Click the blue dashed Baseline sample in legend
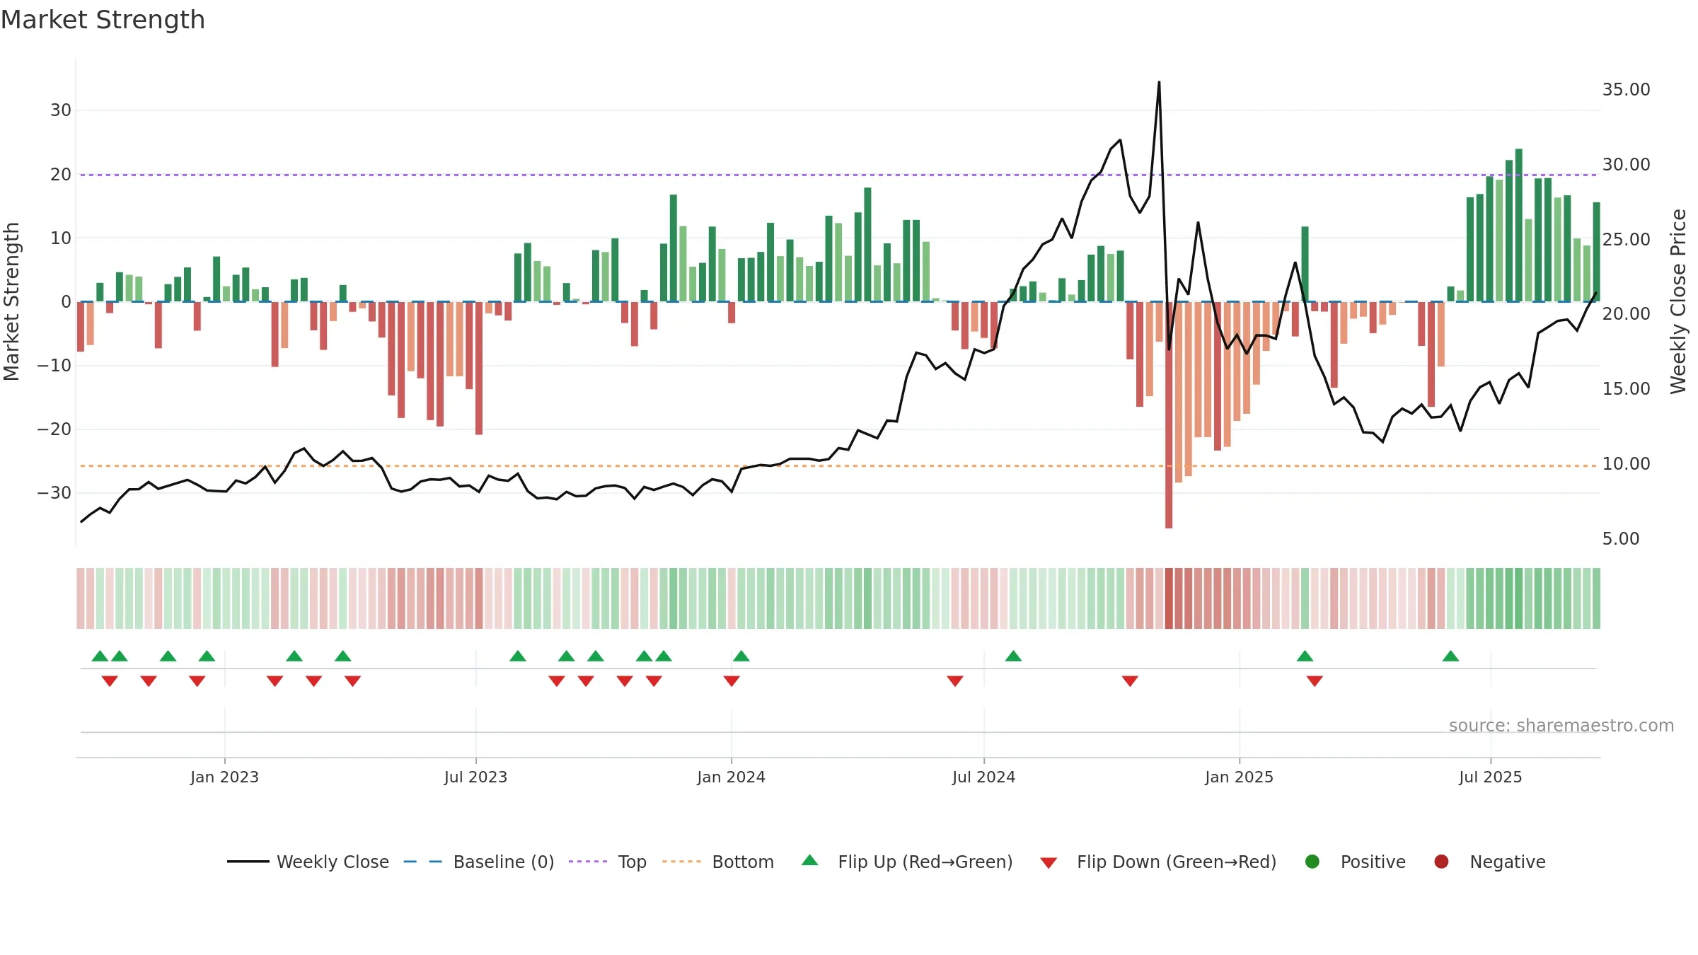The image size is (1698, 955). [x=423, y=862]
